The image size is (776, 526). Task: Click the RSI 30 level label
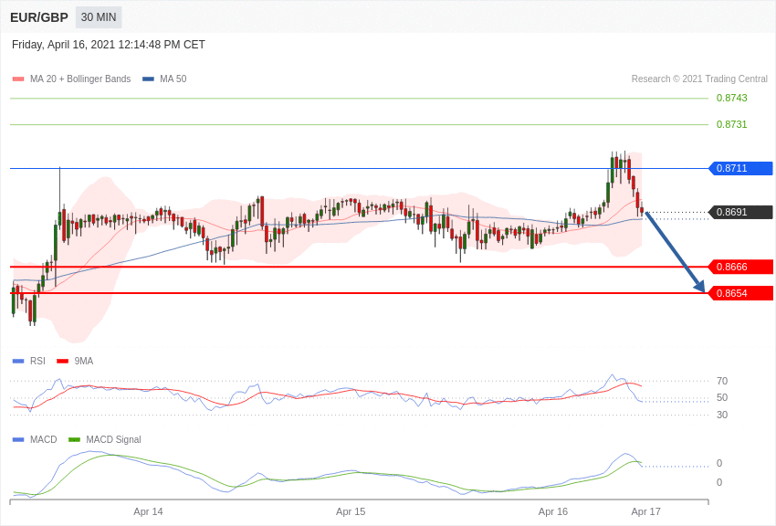(x=722, y=415)
